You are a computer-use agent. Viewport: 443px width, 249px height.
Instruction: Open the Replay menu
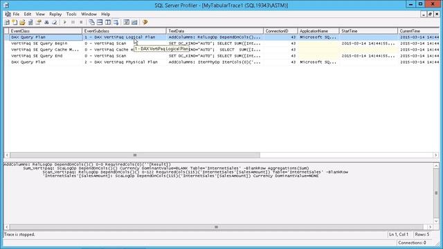55,14
